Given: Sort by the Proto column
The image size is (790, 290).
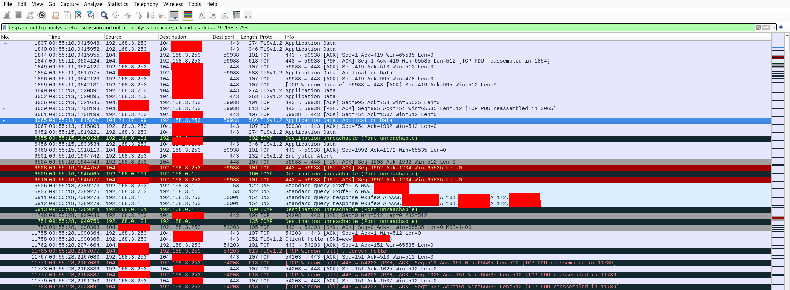Looking at the screenshot, I should 271,37.
